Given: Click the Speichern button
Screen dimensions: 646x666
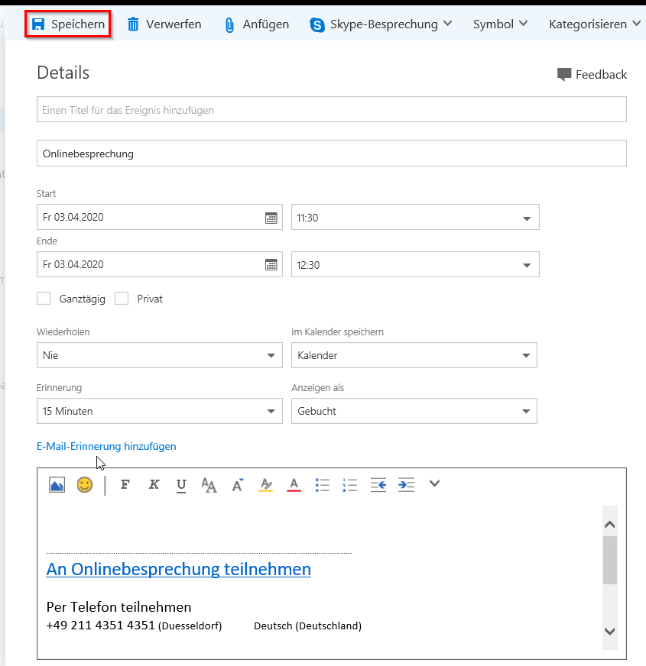Looking at the screenshot, I should tap(68, 24).
